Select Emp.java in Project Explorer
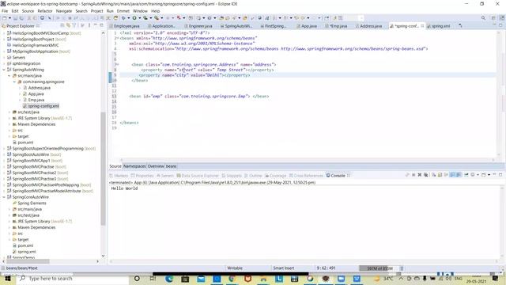506x285 pixels. [36, 101]
